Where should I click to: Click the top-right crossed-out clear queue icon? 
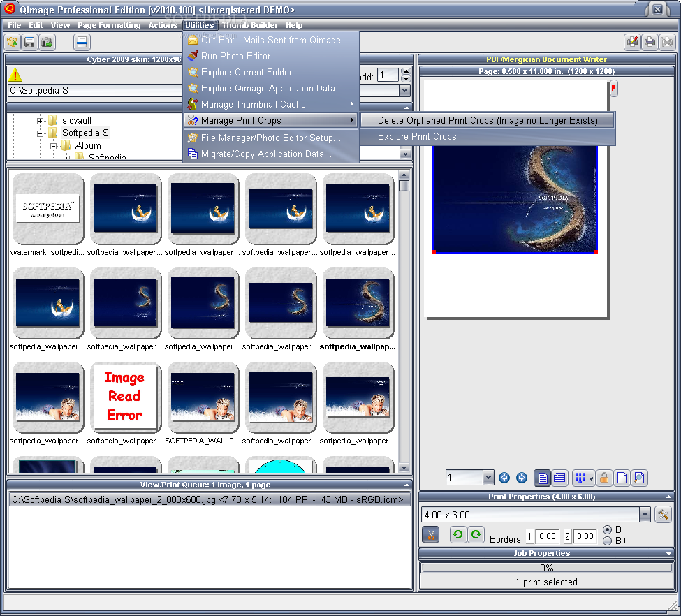(666, 42)
